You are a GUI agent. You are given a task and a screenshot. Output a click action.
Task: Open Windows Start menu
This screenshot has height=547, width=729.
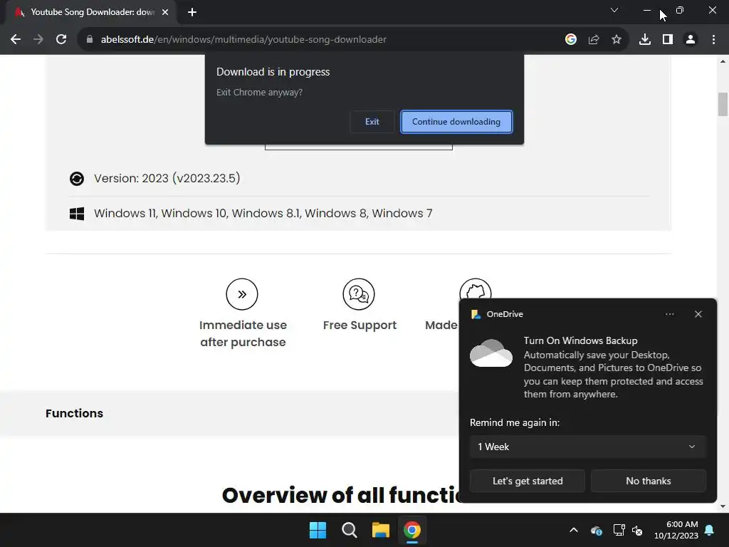click(318, 530)
